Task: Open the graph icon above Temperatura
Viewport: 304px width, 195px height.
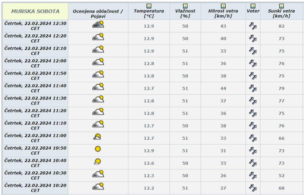Action: pos(148,6)
